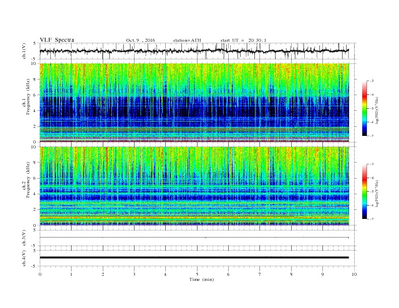Click the "ch.1(V)" waveform axis label

pos(24,52)
